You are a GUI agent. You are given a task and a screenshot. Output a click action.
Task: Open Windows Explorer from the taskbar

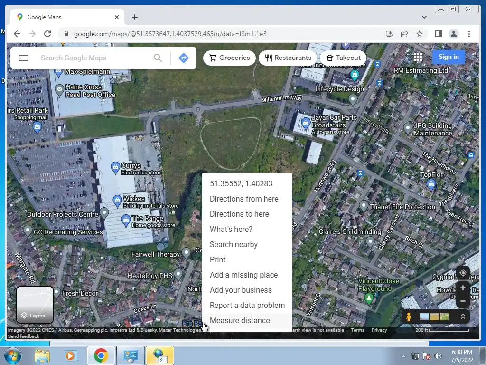(42, 355)
